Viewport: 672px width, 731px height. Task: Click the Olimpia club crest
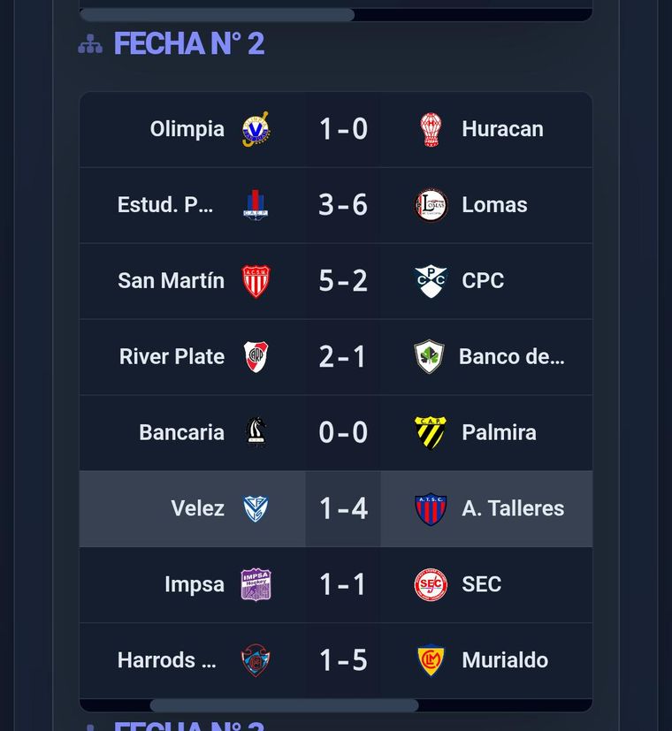coord(256,129)
